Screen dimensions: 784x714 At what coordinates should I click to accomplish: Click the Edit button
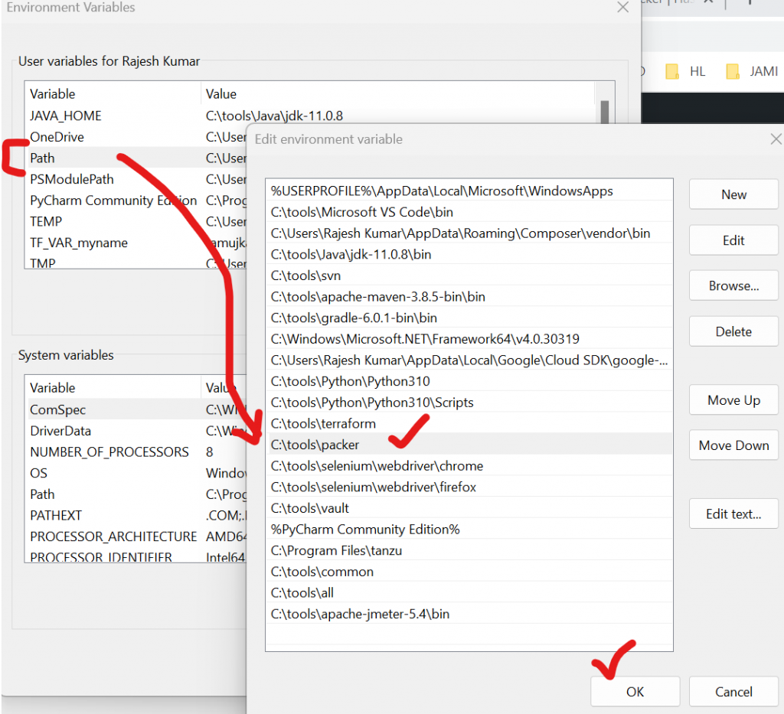coord(733,240)
